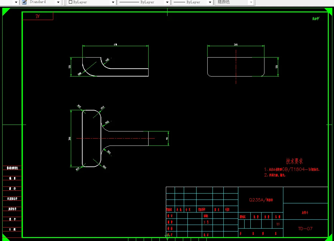Image resolution: width=334 pixels, height=241 pixels.
Task: Select the 技术要求 heading text
Action: 294,161
